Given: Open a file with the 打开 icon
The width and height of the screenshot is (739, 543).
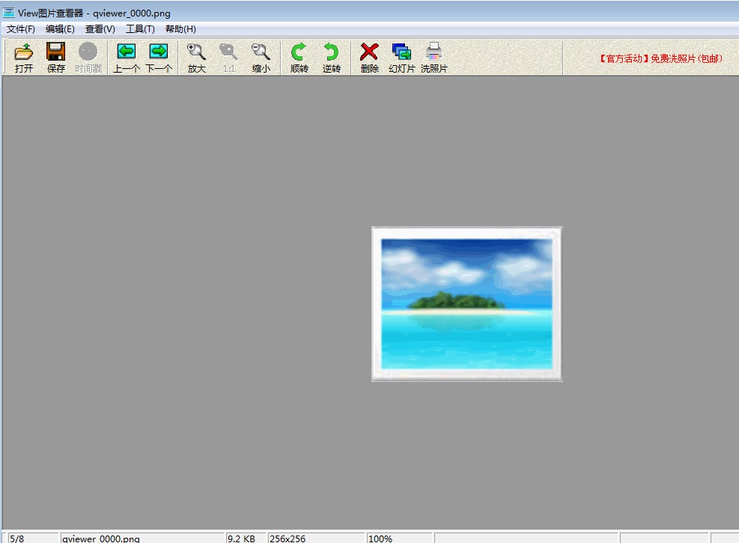Looking at the screenshot, I should tap(23, 56).
